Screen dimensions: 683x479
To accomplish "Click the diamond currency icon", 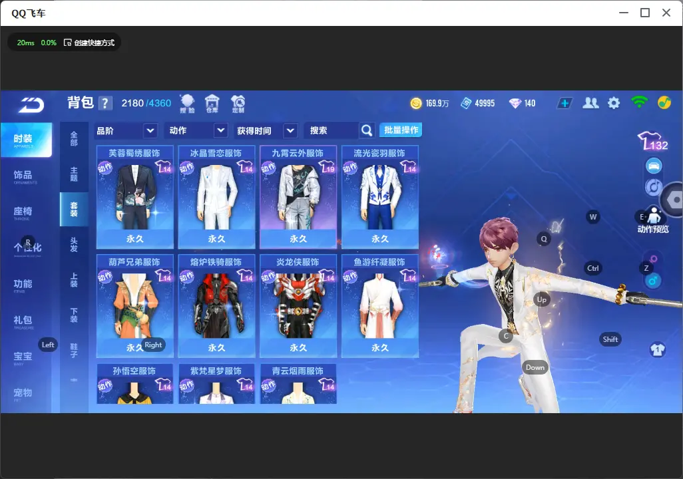I will tap(515, 103).
